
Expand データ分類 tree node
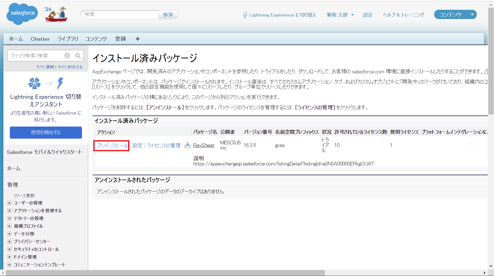coord(10,234)
